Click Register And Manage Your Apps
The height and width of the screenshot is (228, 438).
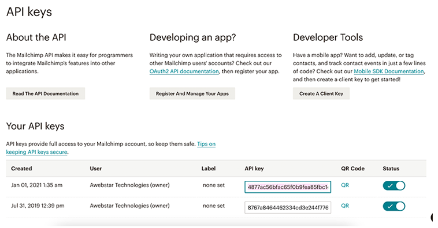pos(192,93)
